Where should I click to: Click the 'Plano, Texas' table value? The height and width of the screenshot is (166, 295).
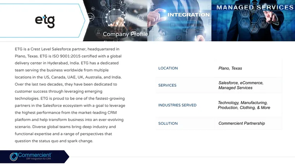pyautogui.click(x=230, y=68)
